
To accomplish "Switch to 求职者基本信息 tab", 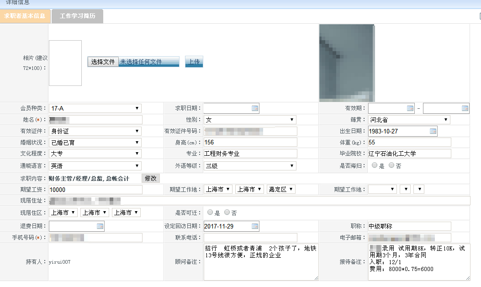I will point(25,16).
